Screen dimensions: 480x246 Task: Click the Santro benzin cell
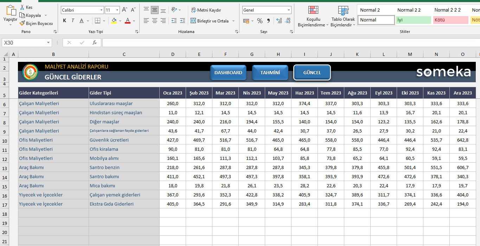[x=124, y=167]
